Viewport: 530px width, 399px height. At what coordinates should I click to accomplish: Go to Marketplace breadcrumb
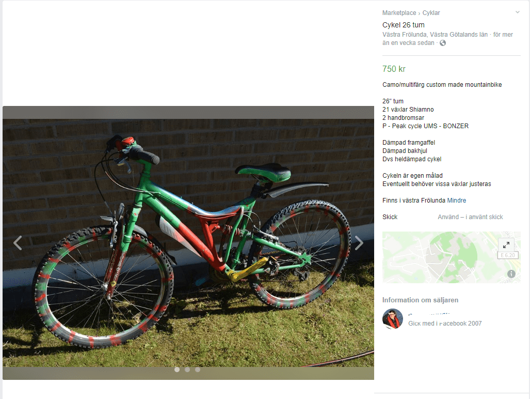399,13
